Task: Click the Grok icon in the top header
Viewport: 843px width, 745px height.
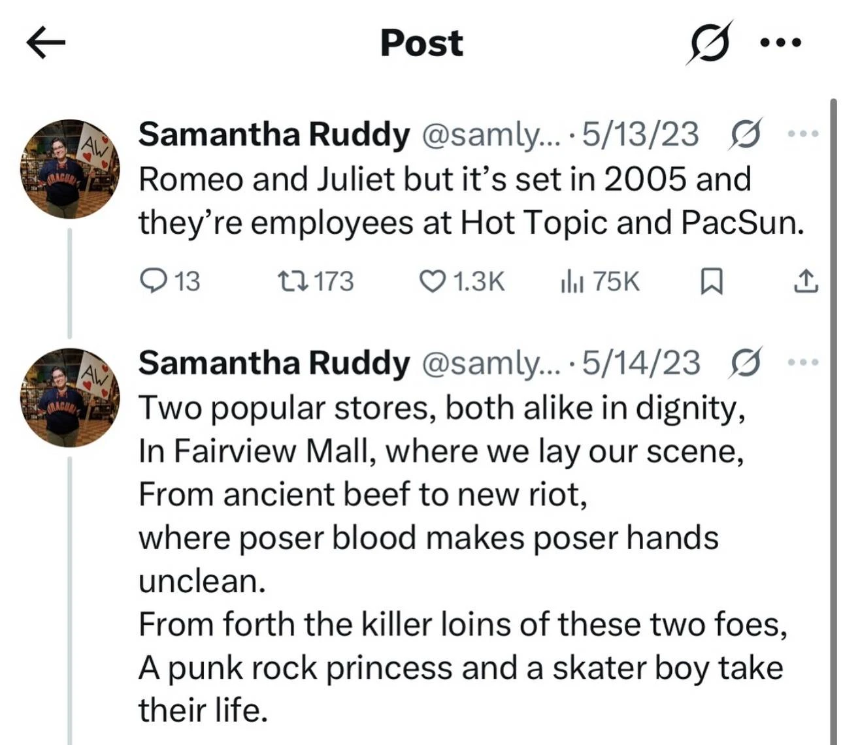Action: pos(709,43)
